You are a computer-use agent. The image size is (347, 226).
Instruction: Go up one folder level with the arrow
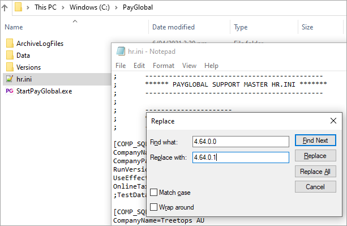(5, 8)
